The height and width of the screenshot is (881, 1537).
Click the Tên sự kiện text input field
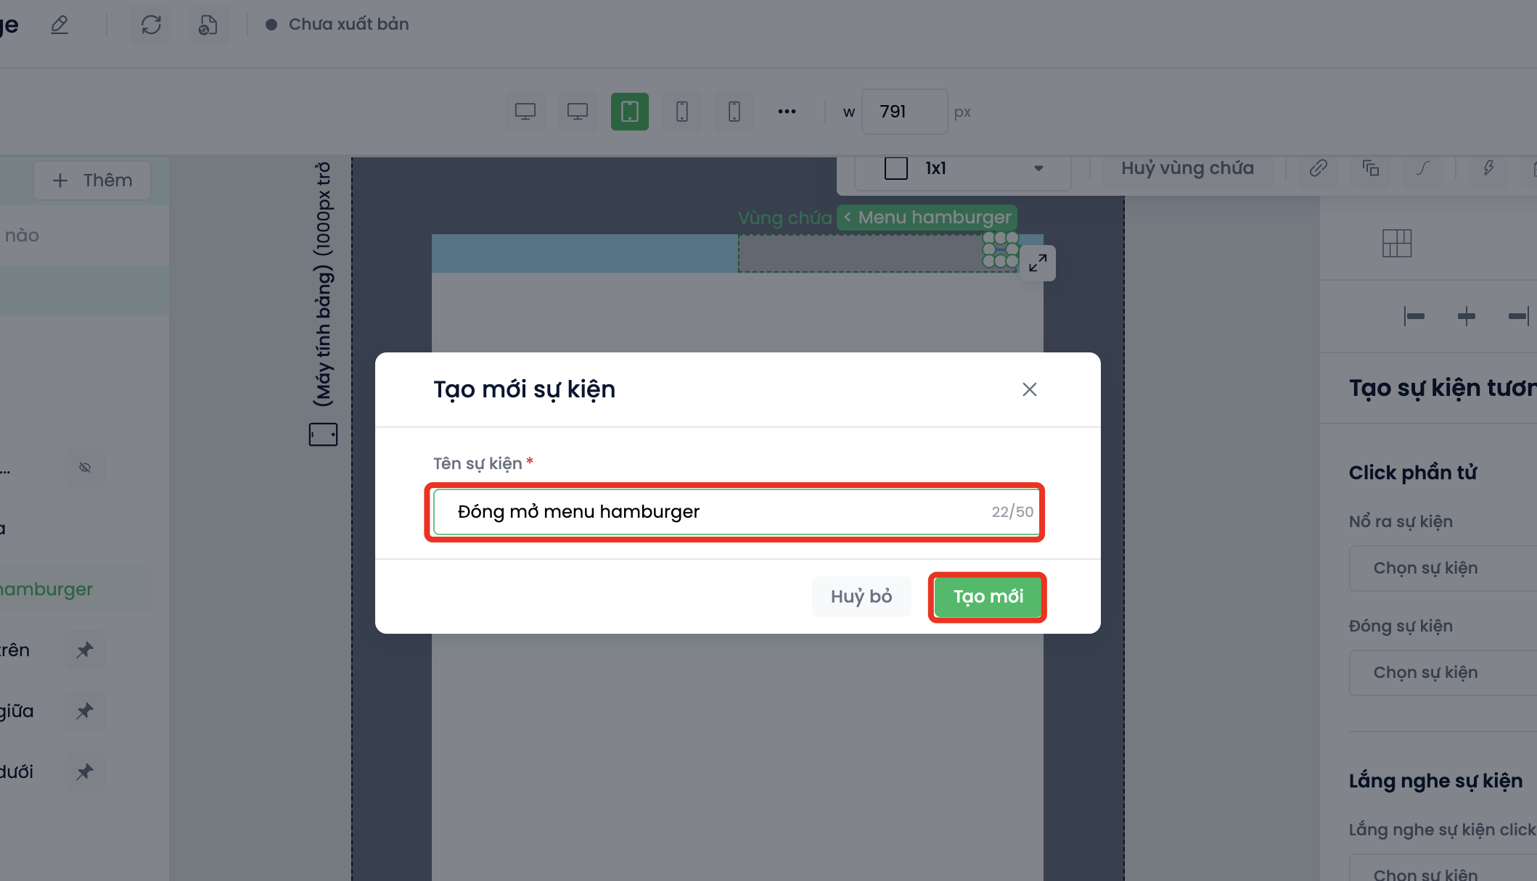point(718,512)
